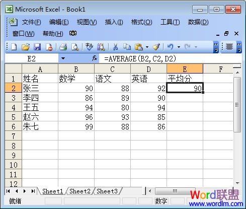Select the Format Painter brush icon
Viewport: 246px width, 209px height.
156,47
